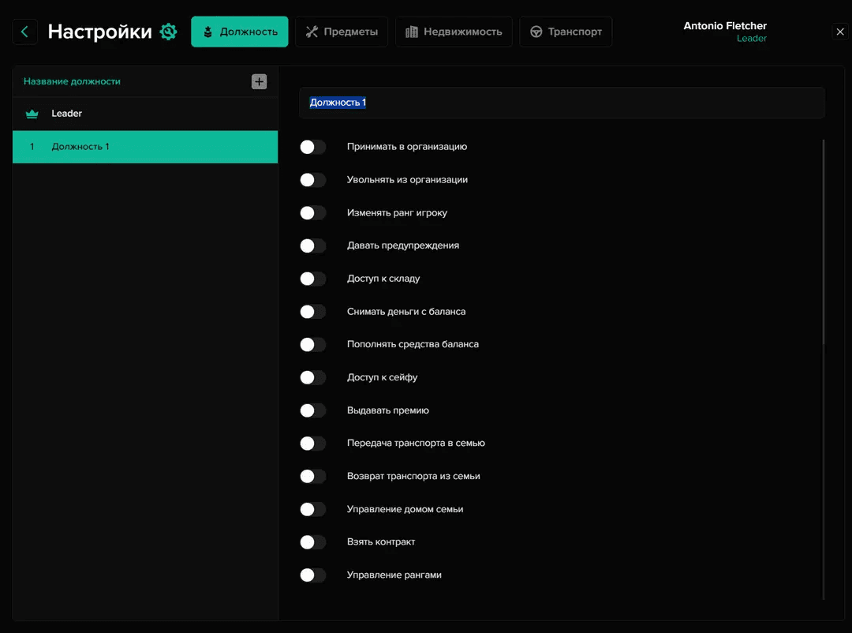
Task: Enable Взять контракт toggle
Action: pos(313,542)
